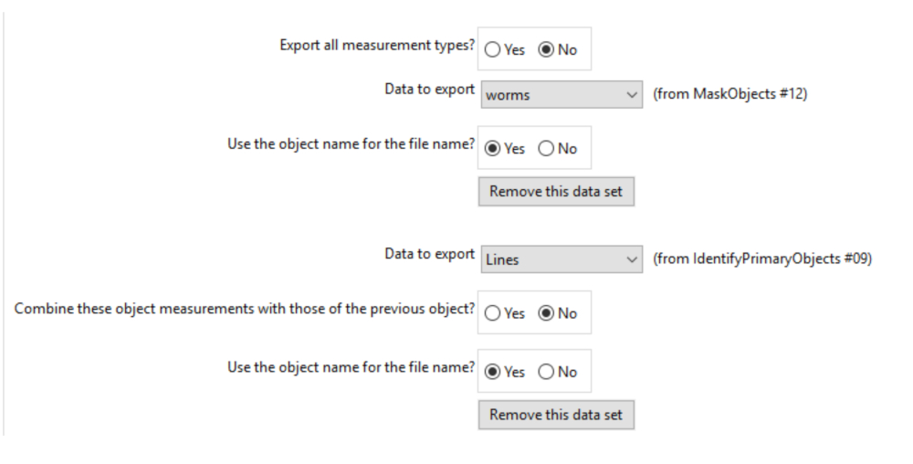913x464 pixels.
Task: Click the Export all measurement types label
Action: (377, 47)
